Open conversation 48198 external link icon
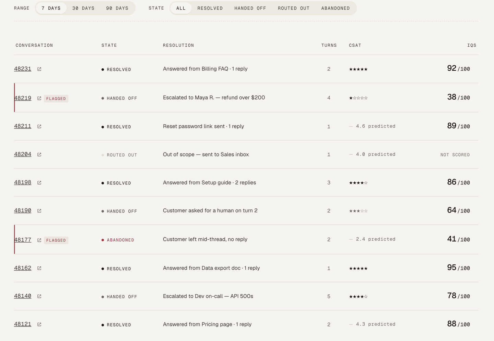 39,183
